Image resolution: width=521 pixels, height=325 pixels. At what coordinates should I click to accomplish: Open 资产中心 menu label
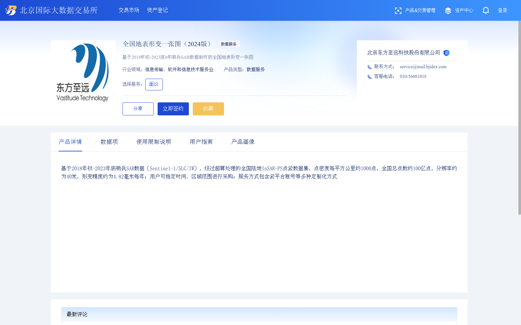click(464, 10)
